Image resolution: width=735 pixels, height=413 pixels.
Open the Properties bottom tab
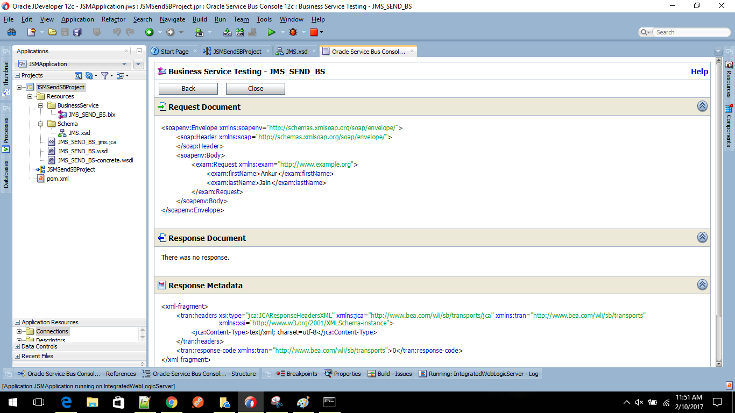(x=343, y=374)
